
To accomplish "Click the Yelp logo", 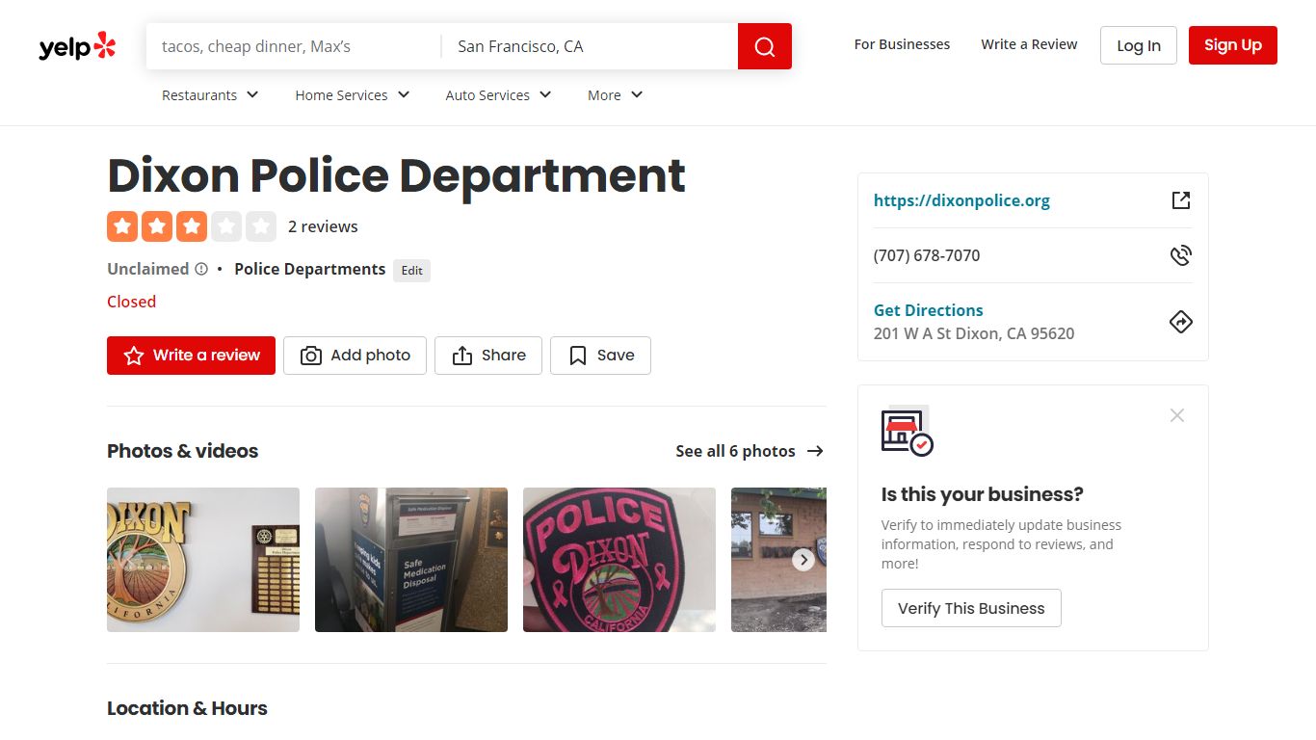I will coord(77,46).
